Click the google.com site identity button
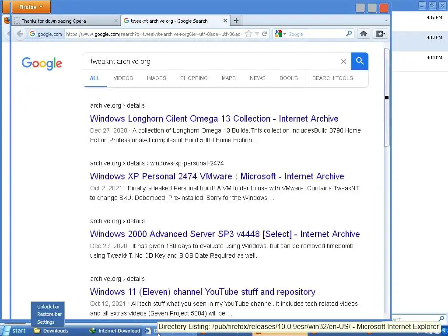Image resolution: width=448 pixels, height=336 pixels. [x=46, y=34]
